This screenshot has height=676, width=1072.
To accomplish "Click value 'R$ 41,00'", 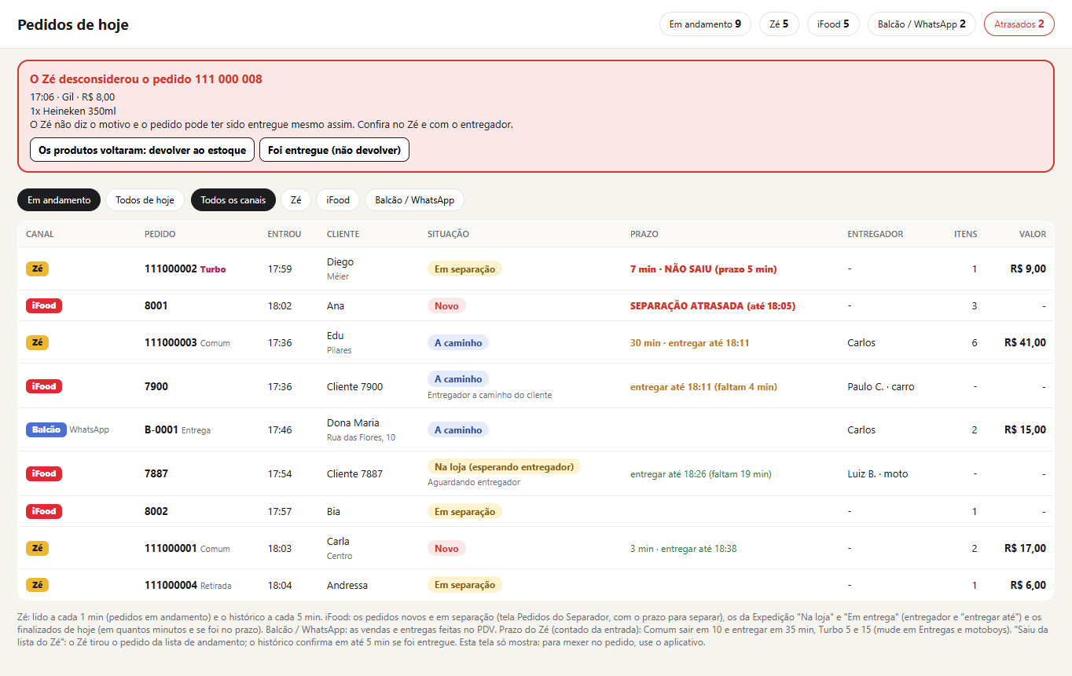I will point(1025,342).
